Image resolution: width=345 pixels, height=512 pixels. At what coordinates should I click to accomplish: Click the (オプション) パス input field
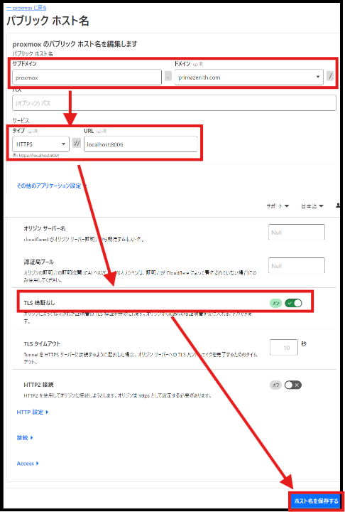click(174, 103)
